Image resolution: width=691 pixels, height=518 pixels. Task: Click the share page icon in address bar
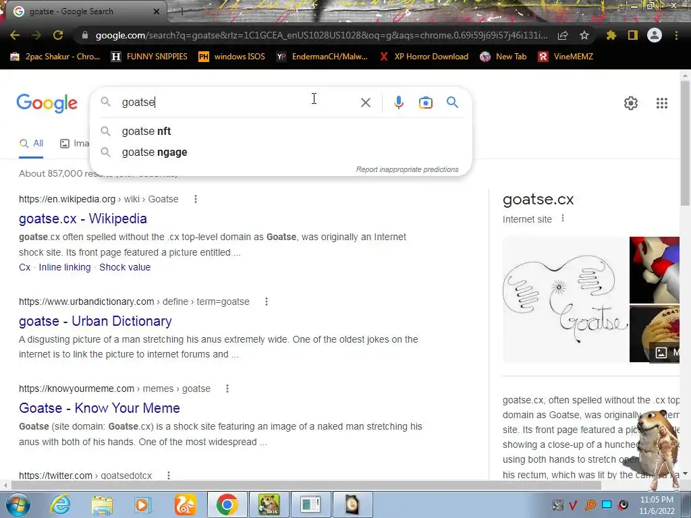[x=563, y=36]
